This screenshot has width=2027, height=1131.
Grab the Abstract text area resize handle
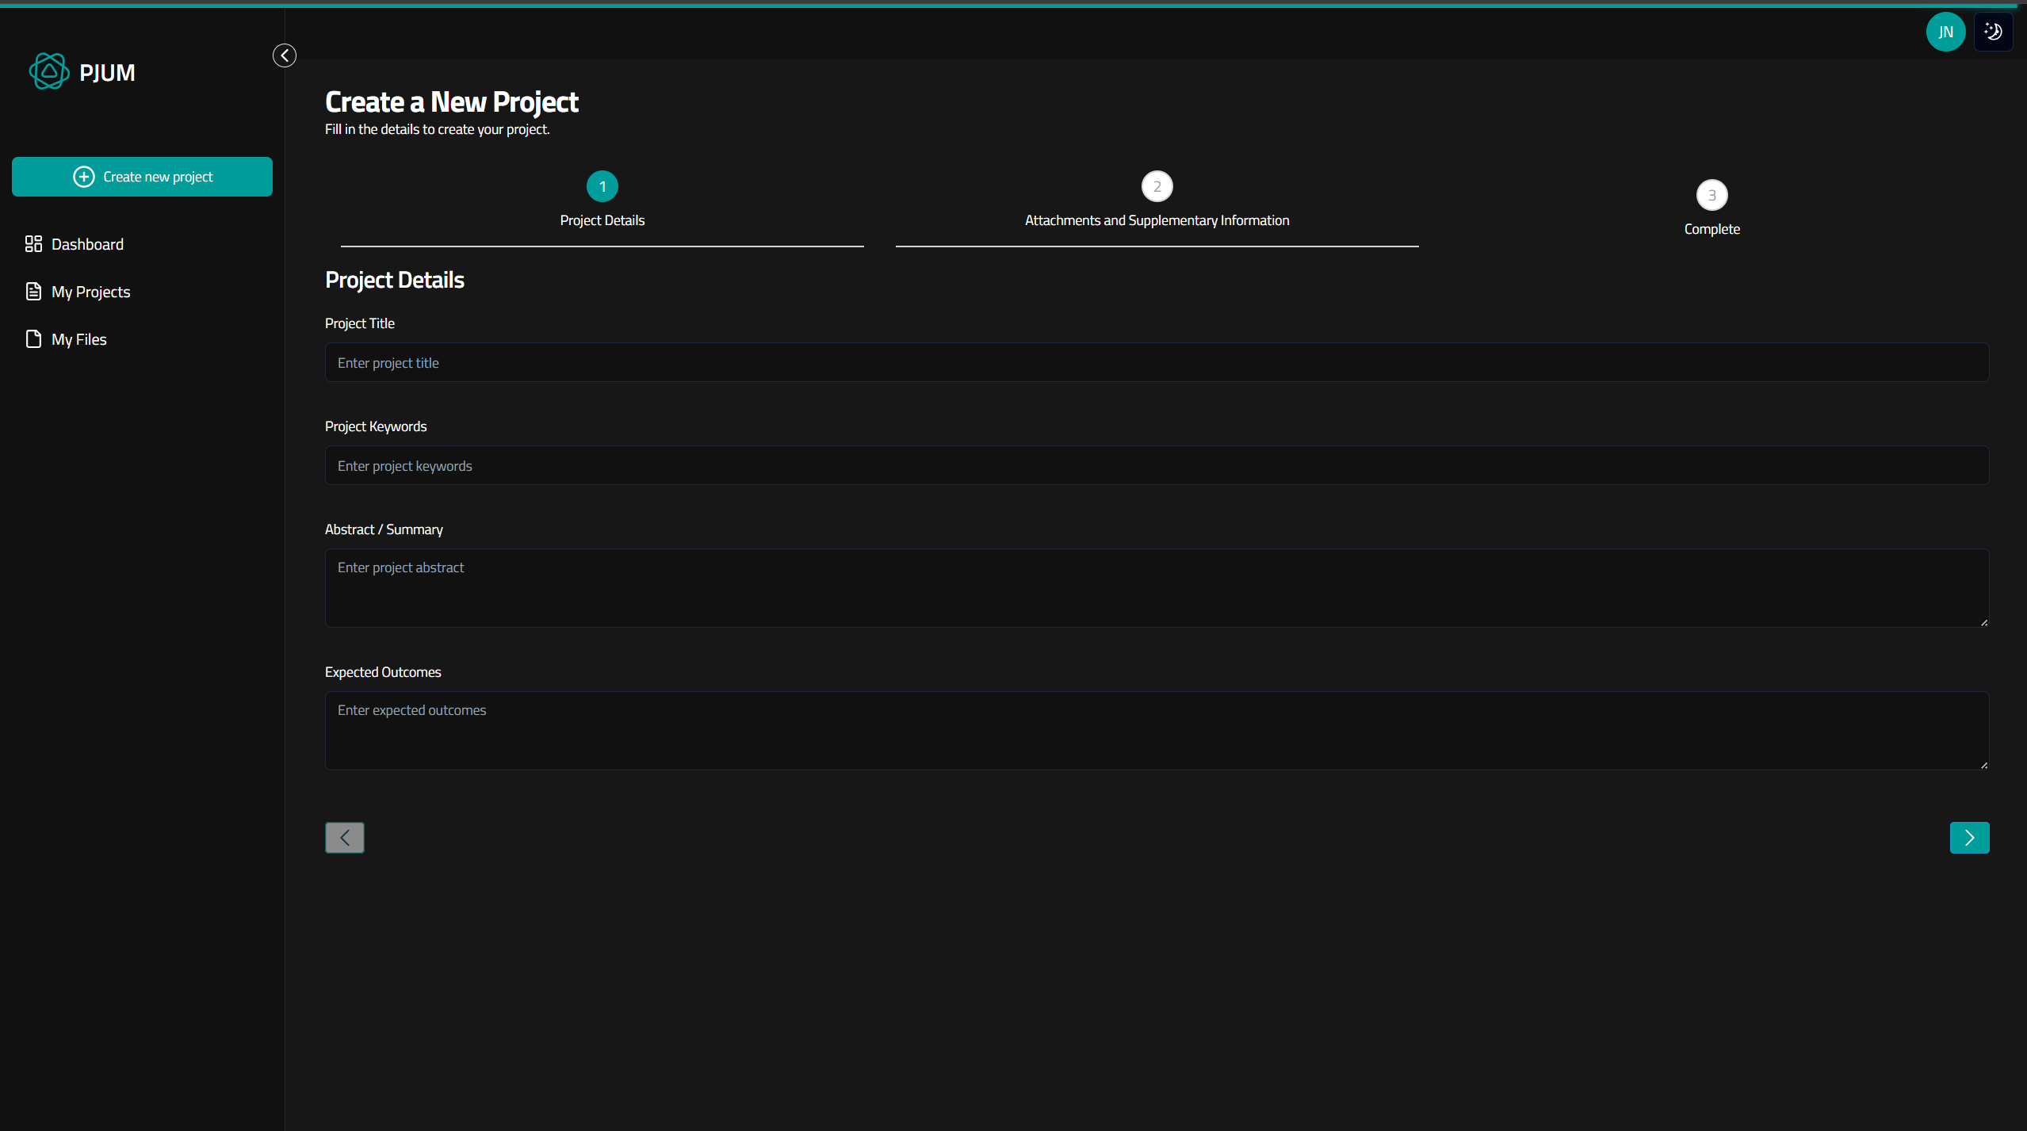coord(1984,622)
